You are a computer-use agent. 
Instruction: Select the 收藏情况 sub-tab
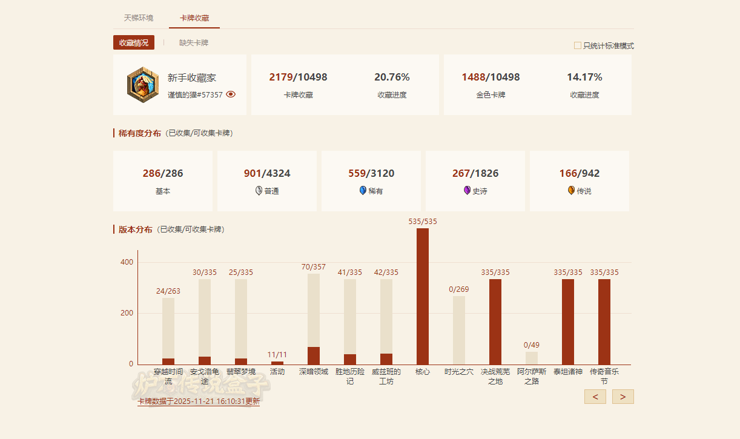134,43
